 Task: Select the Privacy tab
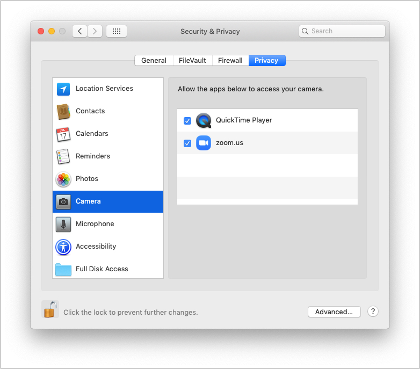tap(267, 61)
